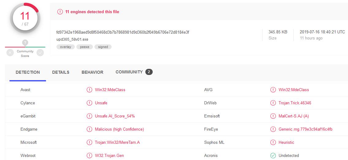Click the 11/67 detection score gauge
Image resolution: width=348 pixels, height=160 pixels.
click(x=25, y=18)
